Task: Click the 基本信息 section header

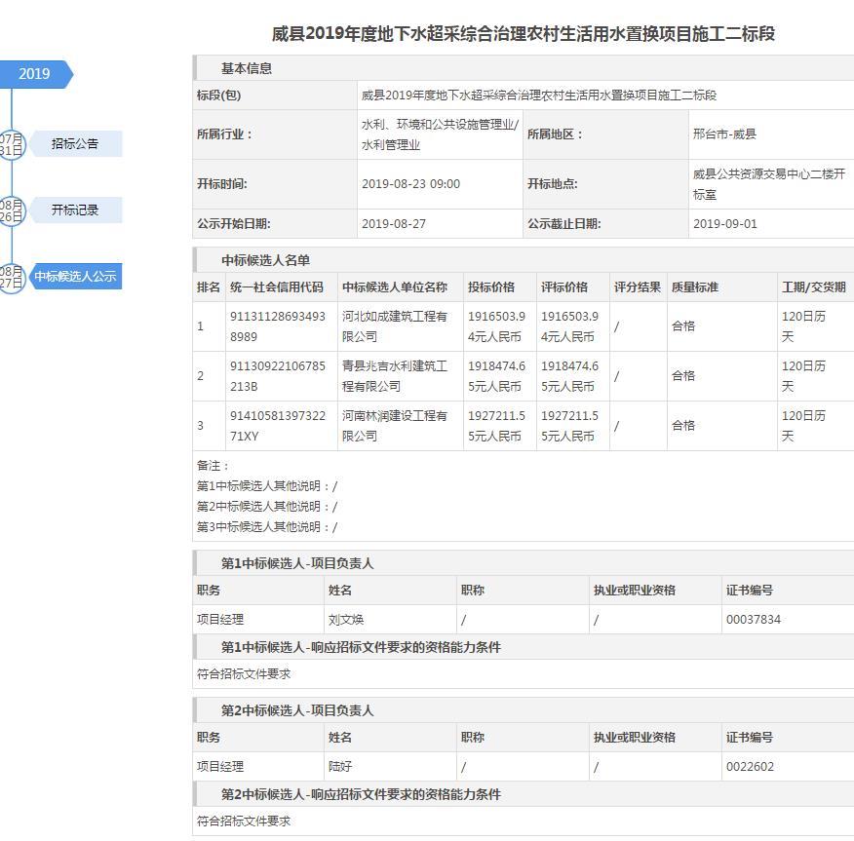Action: tap(247, 68)
